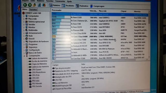Select CPU AES benchmark
The image size is (166, 93).
pyautogui.click(x=36, y=78)
